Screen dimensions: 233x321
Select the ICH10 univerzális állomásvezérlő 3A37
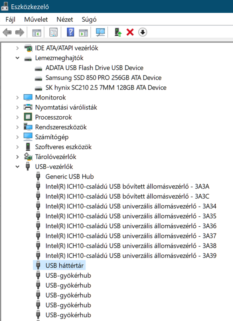tap(131, 236)
